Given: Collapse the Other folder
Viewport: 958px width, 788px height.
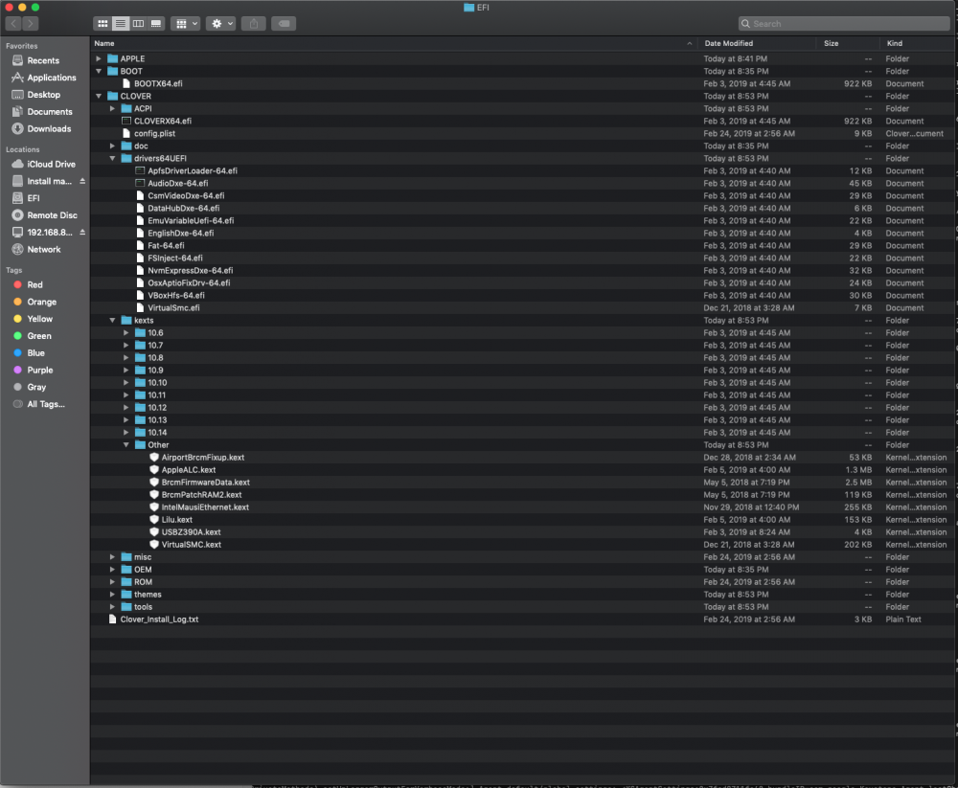Looking at the screenshot, I should [x=125, y=445].
